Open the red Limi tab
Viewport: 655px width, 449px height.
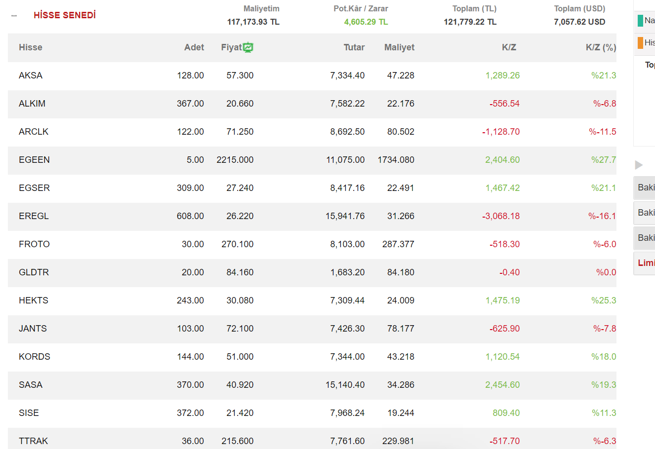645,263
